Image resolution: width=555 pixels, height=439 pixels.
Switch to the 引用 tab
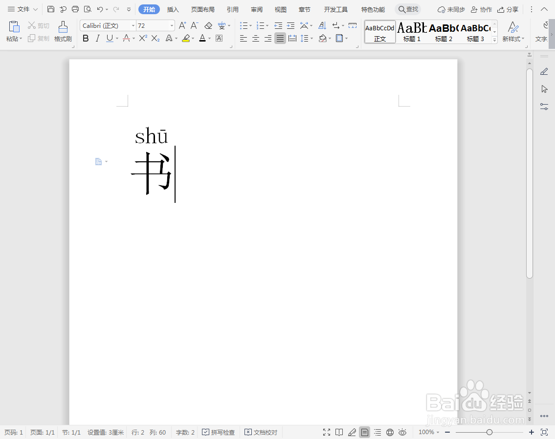233,10
